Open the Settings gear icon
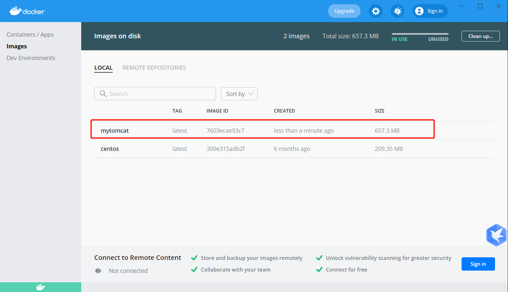 [376, 11]
